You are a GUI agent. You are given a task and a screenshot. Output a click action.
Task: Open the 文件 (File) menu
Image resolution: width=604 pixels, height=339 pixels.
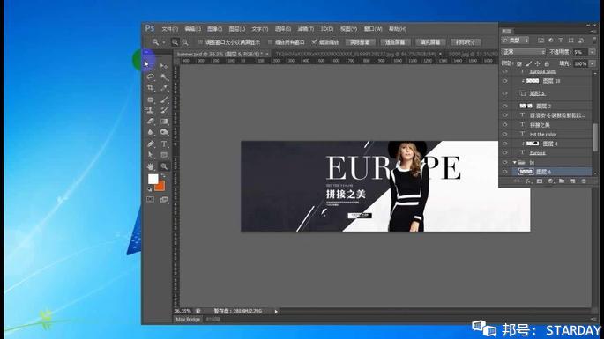click(x=169, y=29)
